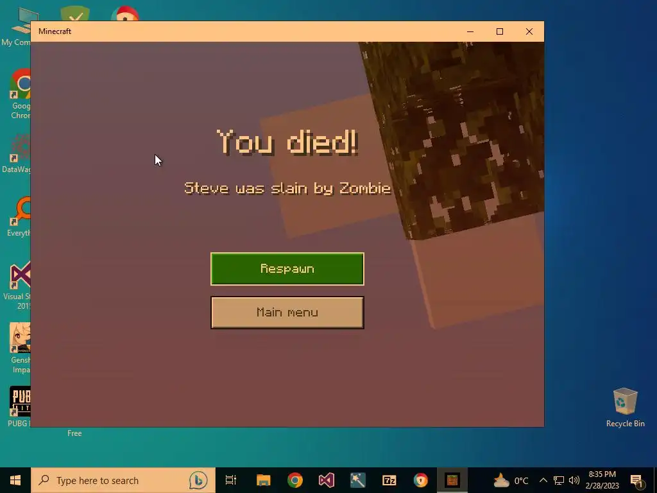Maximize the Minecraft window
Image resolution: width=657 pixels, height=493 pixels.
499,31
